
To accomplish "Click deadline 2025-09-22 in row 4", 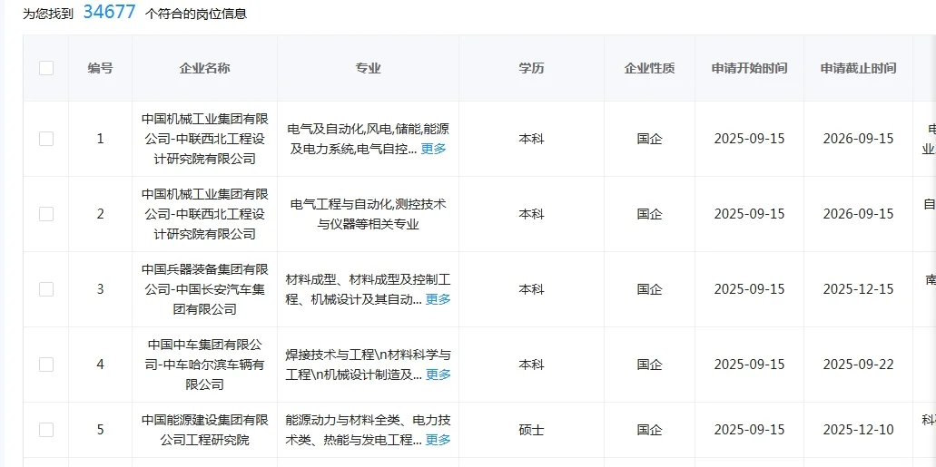I will (x=859, y=364).
